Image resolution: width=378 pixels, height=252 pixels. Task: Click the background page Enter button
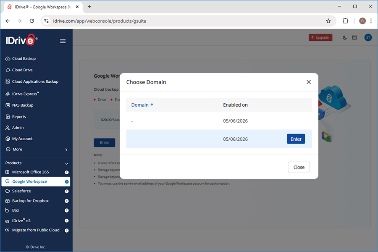coord(105,142)
